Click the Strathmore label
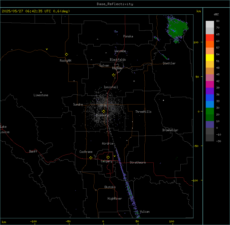 point(138,162)
